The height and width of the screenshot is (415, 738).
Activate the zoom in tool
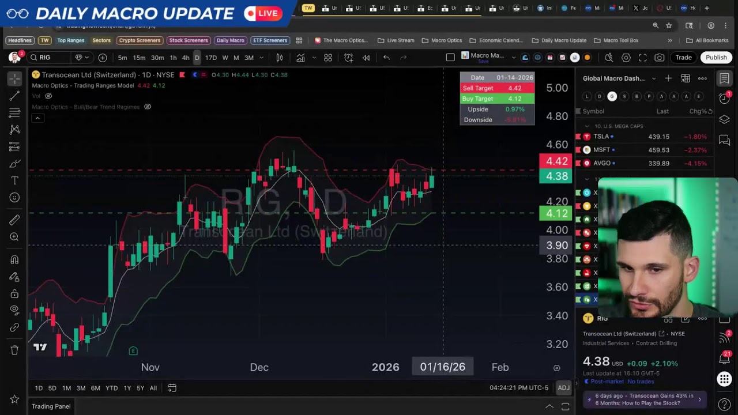click(x=14, y=237)
